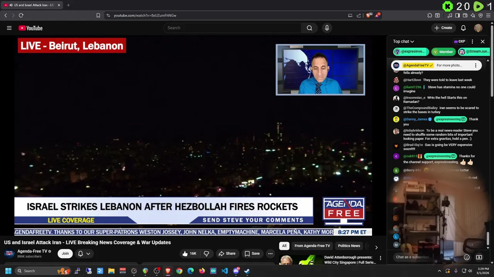Viewport: 494px width, 277px height.
Task: Click @toby­bridson's chat username
Action: tap(414, 130)
